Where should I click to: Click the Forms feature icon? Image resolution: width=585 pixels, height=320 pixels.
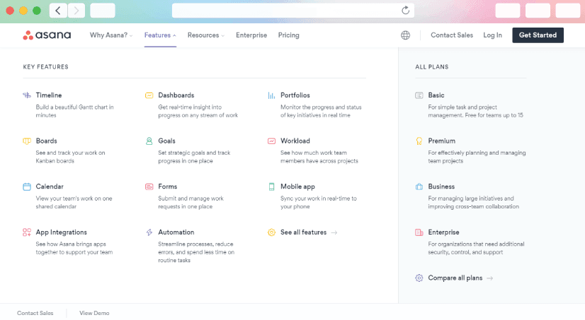coord(149,186)
